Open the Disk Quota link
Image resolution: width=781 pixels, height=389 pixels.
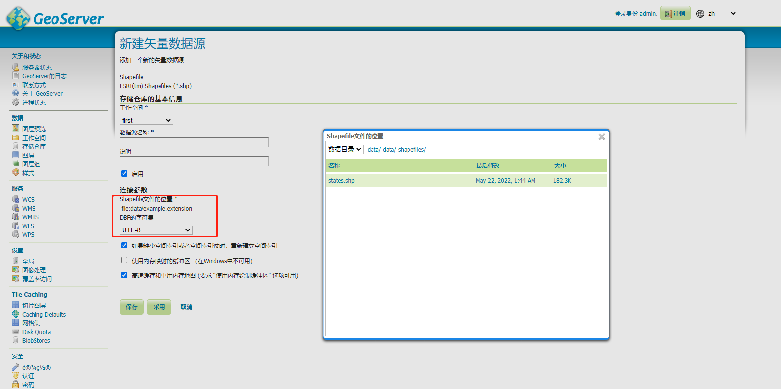tap(36, 332)
